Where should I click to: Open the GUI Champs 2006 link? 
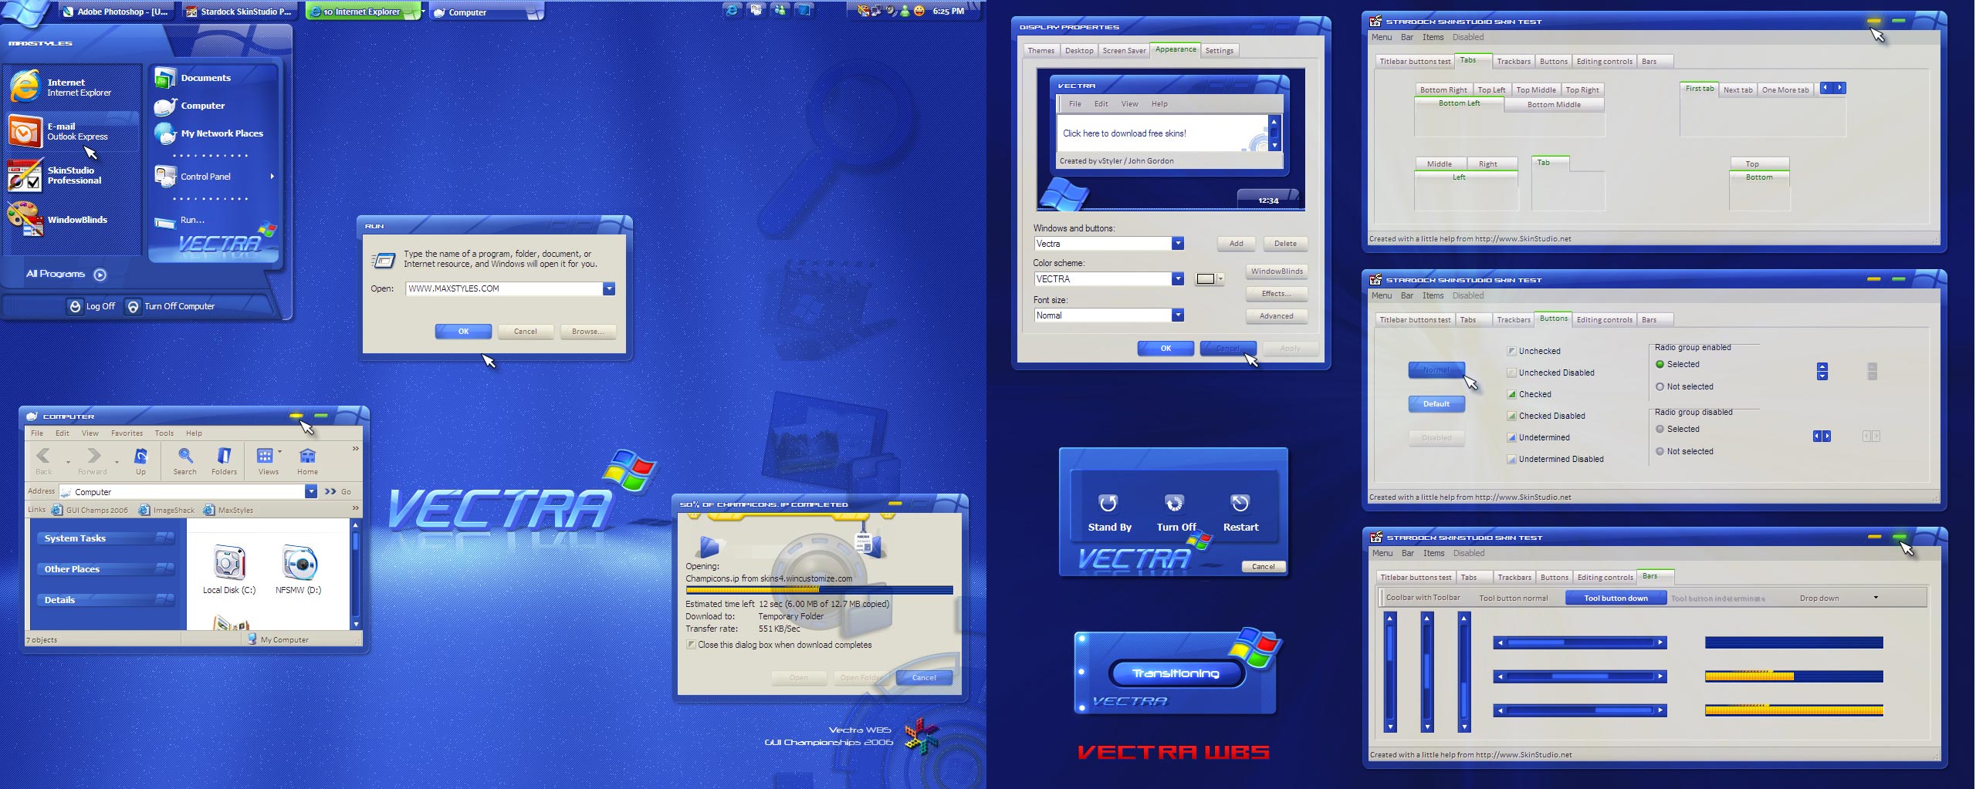90,510
